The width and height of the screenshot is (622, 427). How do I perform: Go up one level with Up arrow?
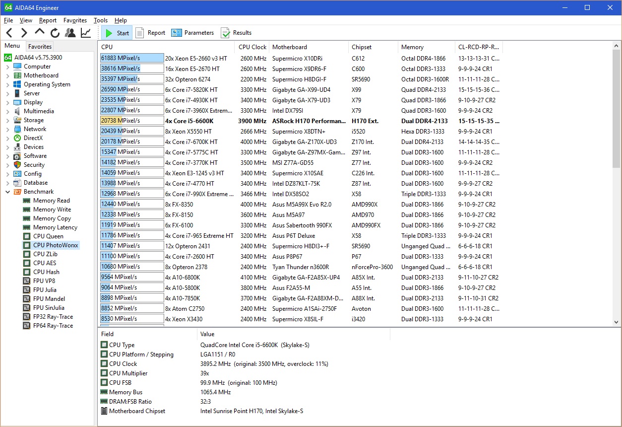tap(40, 32)
